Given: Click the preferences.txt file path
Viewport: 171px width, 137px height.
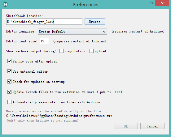Looking at the screenshot, I should 59,116.
